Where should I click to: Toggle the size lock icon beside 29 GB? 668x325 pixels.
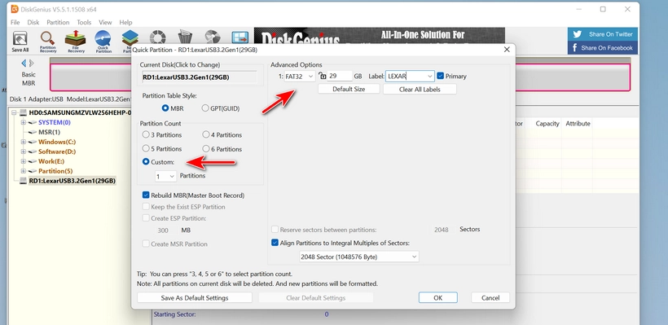tap(323, 77)
